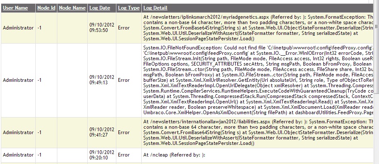Click Error type in 09:41:27 row
The width and height of the screenshot is (379, 164).
click(124, 132)
